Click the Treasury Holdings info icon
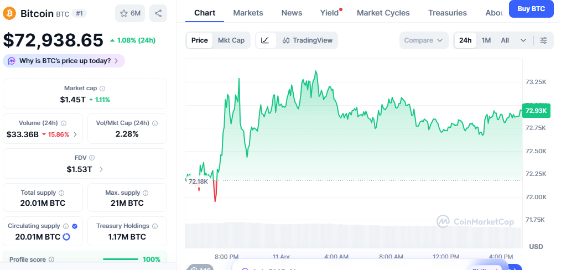This screenshot has width=561, height=270. [155, 226]
